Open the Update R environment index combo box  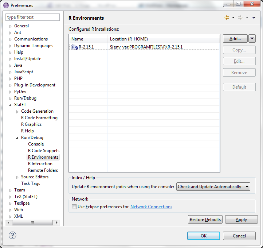click(213, 187)
